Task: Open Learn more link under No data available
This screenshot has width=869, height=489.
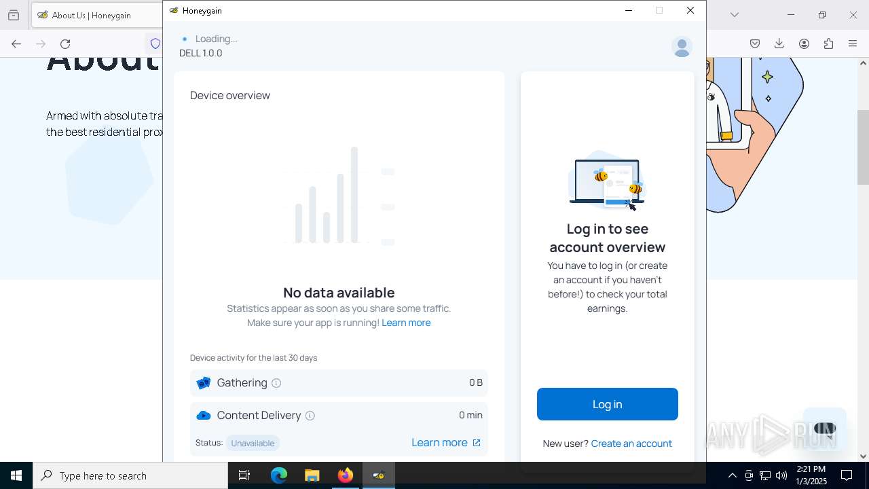Action: coord(406,323)
